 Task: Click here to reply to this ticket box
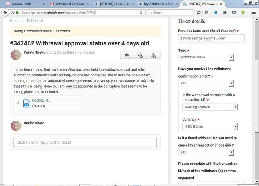coord(85,143)
